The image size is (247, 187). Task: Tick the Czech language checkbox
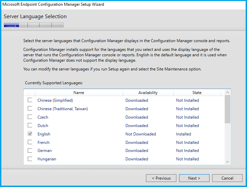click(30, 117)
